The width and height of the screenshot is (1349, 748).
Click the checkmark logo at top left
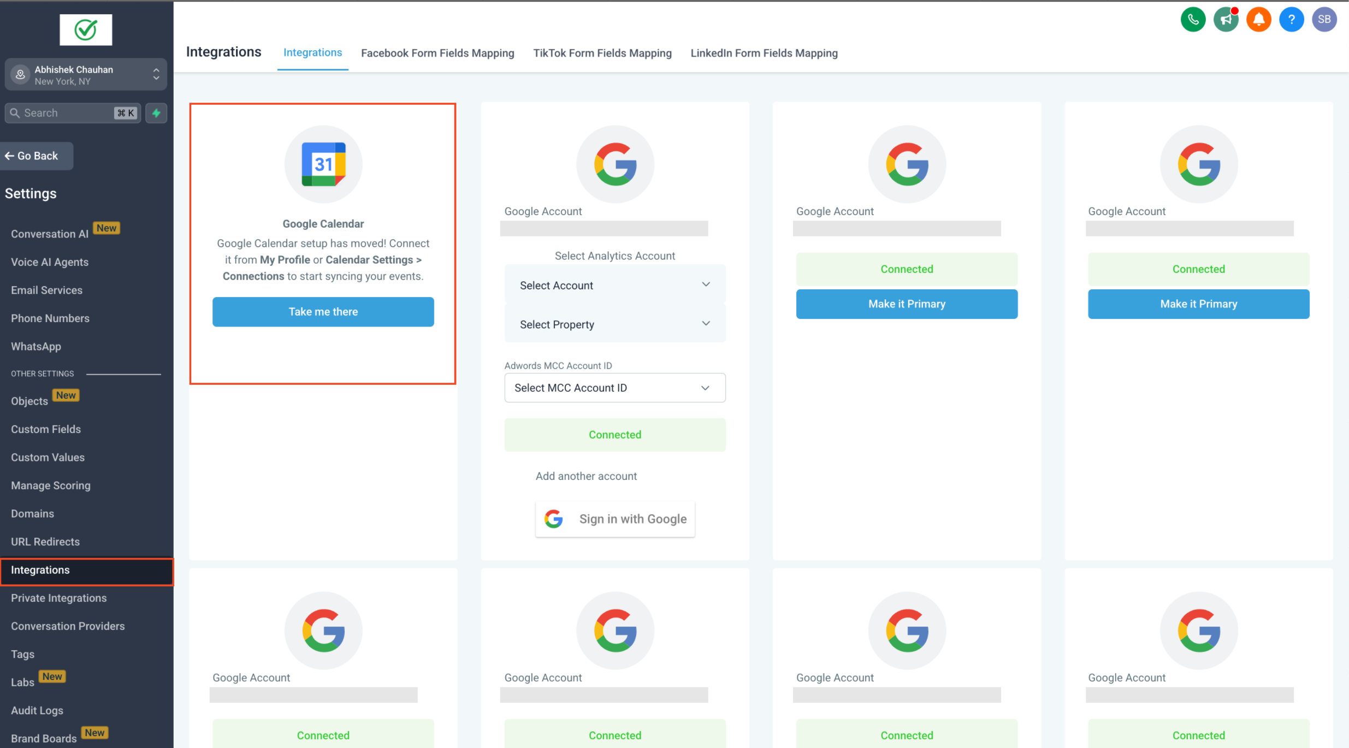86,30
